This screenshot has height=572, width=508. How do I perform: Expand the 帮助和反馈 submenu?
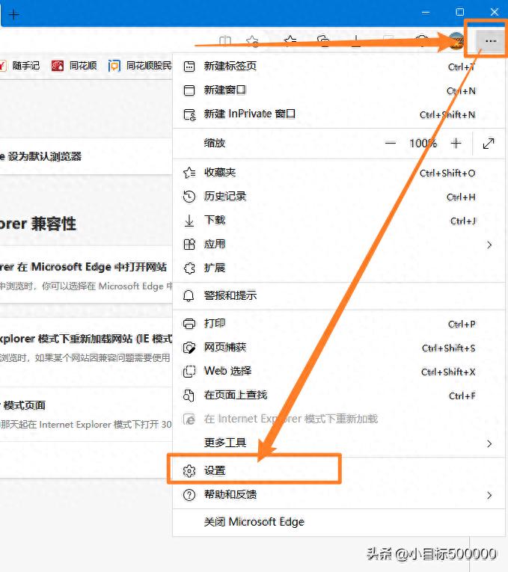pos(489,495)
